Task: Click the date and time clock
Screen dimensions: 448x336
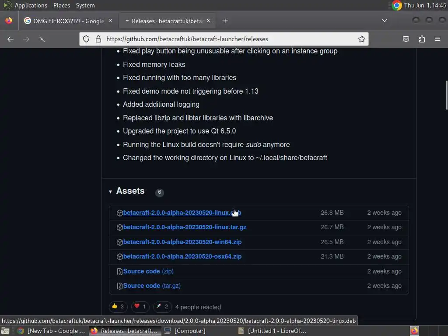Action: [x=425, y=5]
